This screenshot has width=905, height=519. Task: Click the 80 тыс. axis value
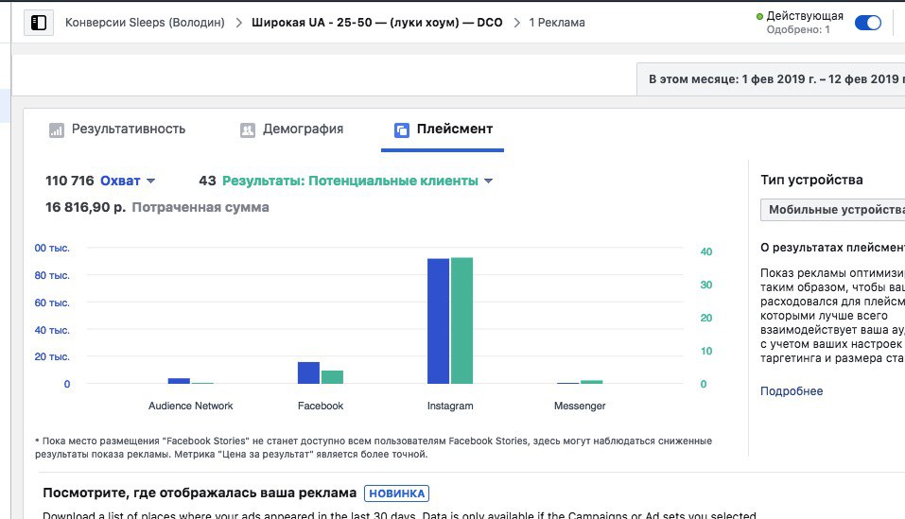pos(52,276)
